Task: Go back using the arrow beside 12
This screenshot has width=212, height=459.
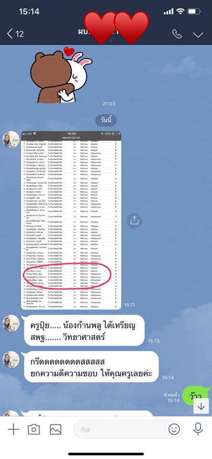Action: click(10, 33)
